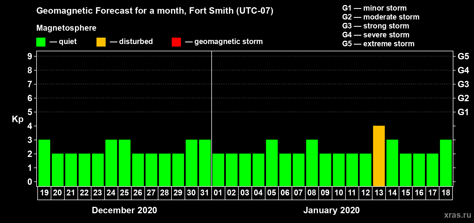This screenshot has height=223, width=474.
Task: Select the green bar for January 14
Action: (x=392, y=163)
